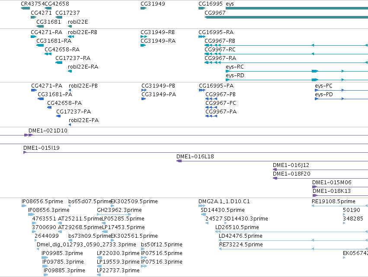The width and height of the screenshot is (368, 277).
Task: Select transcript CG16995-RA
Action: tap(216, 32)
